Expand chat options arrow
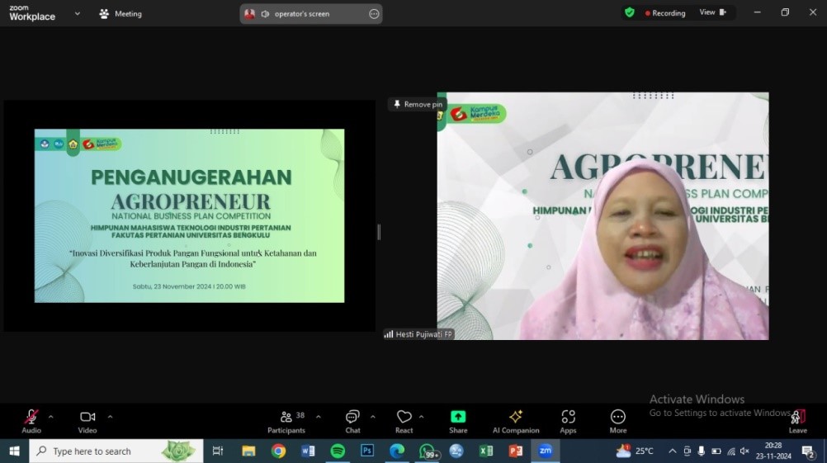The height and width of the screenshot is (463, 827). pos(372,417)
